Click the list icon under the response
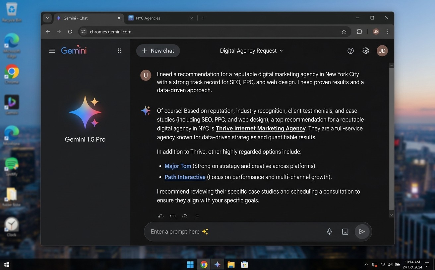 [x=197, y=216]
